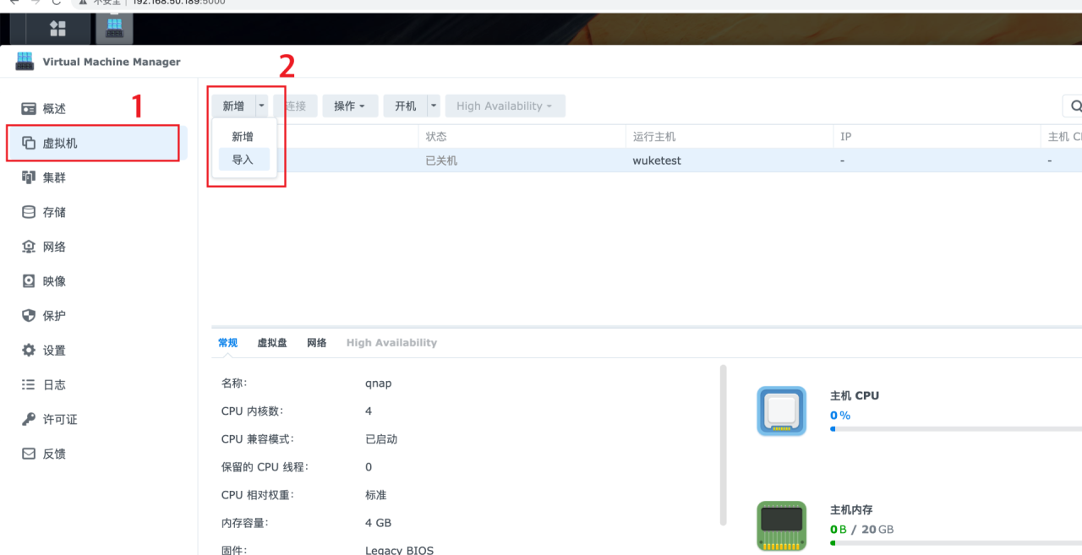Switch to the 虚拟盘 tab
The image size is (1082, 555).
point(272,343)
